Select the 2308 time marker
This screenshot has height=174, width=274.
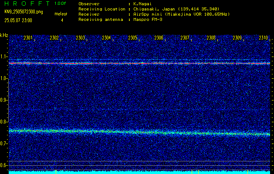click(211, 38)
